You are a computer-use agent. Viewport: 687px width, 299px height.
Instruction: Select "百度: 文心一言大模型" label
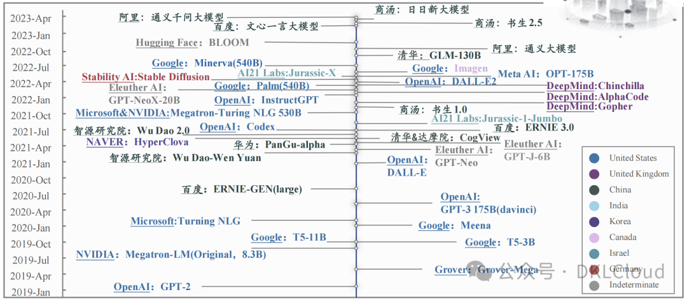[266, 26]
